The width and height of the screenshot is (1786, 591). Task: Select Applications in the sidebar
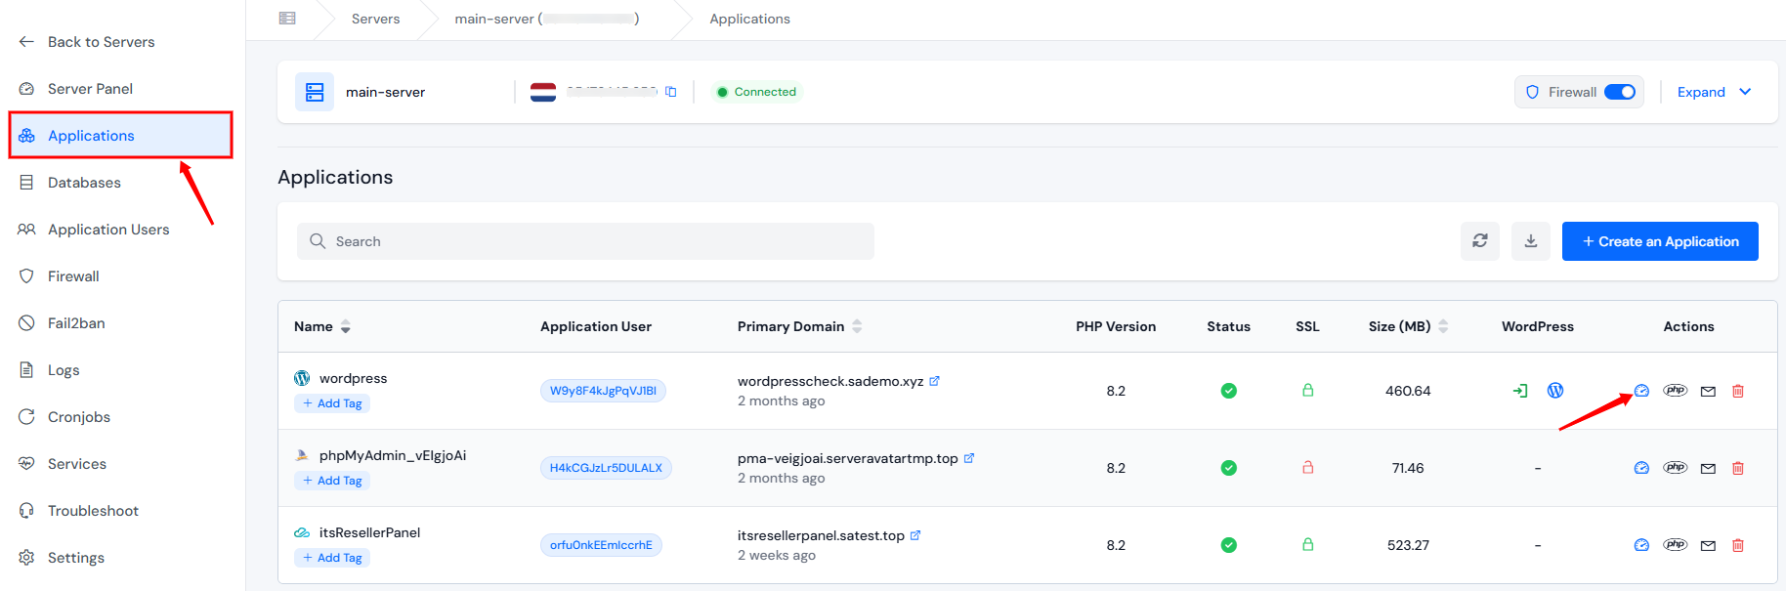coord(121,136)
